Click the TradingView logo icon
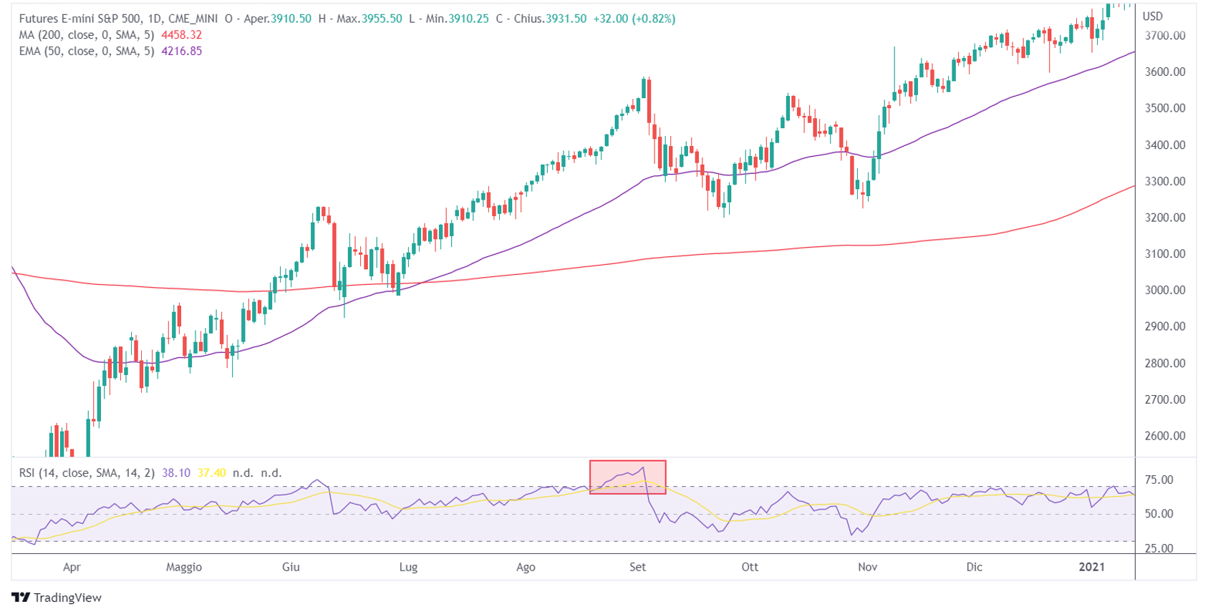 tap(21, 598)
